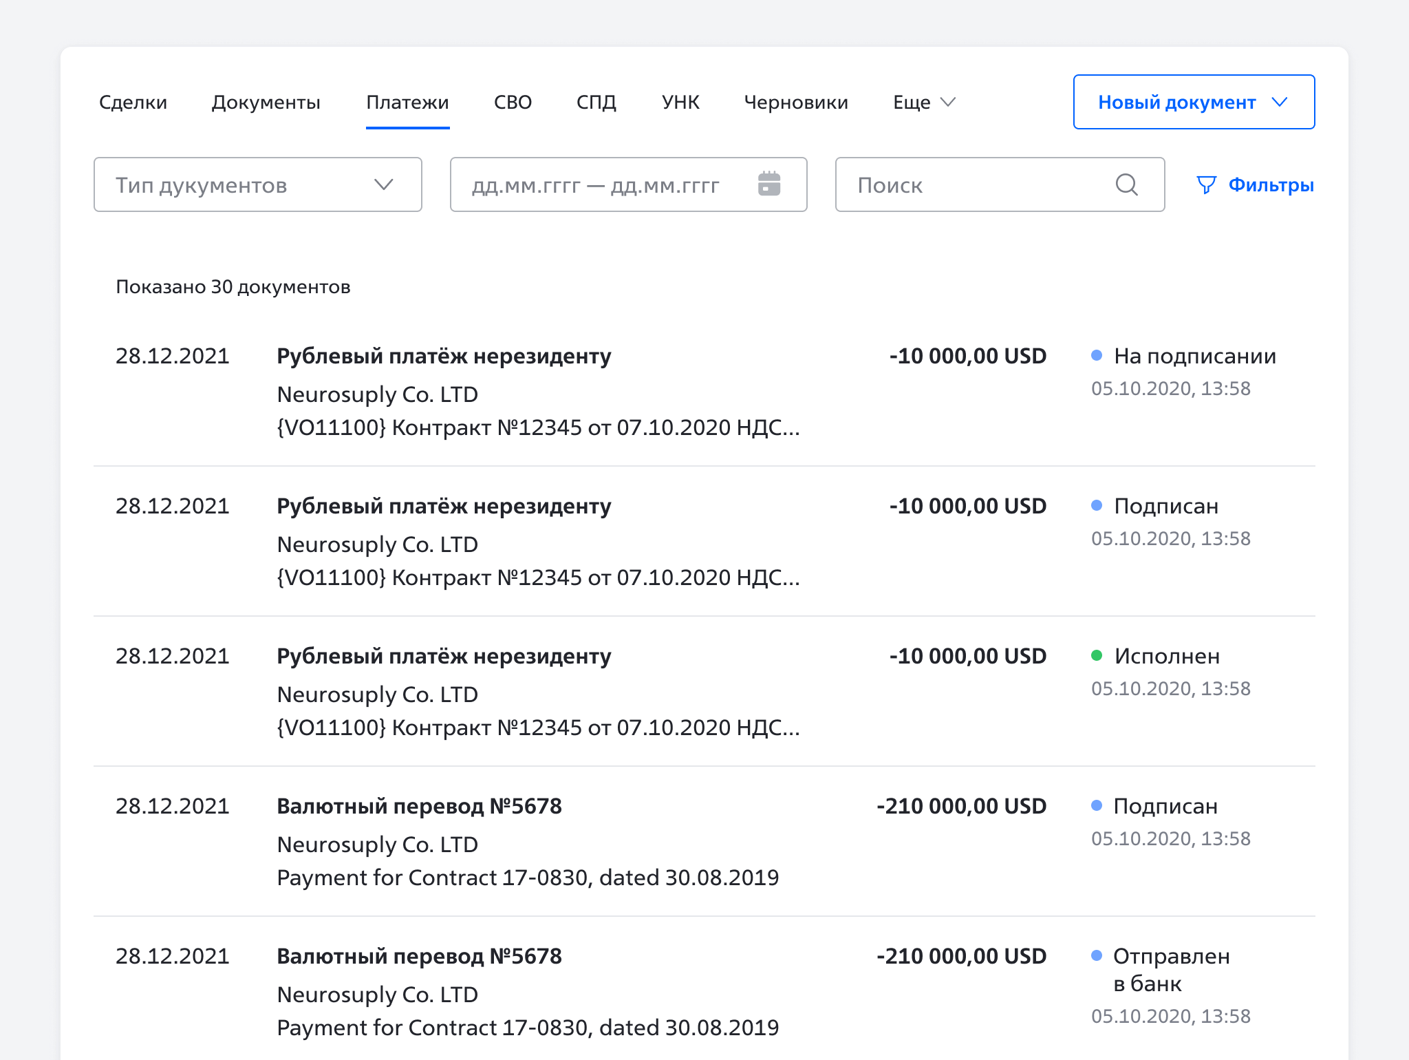Expand the Еще menu chevron
The width and height of the screenshot is (1409, 1060).
click(948, 102)
